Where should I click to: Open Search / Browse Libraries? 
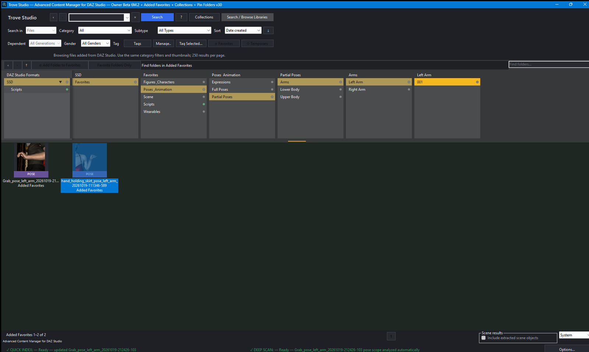click(x=247, y=17)
